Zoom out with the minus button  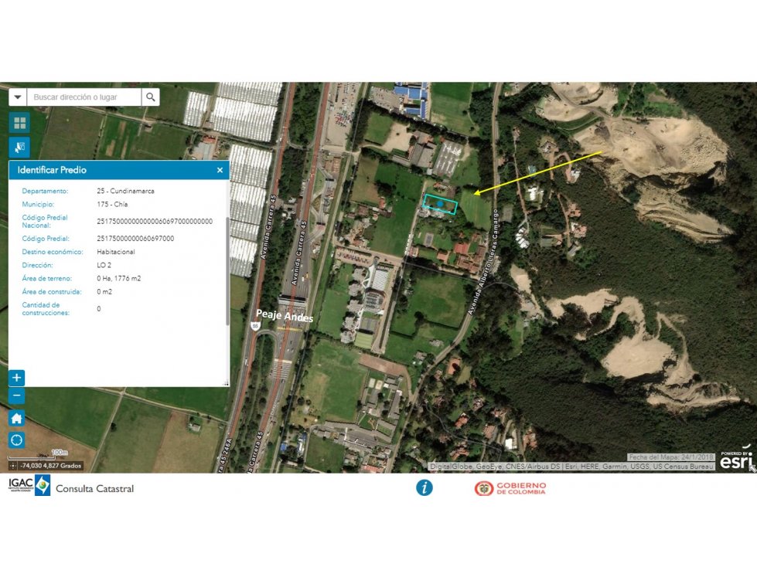click(16, 396)
